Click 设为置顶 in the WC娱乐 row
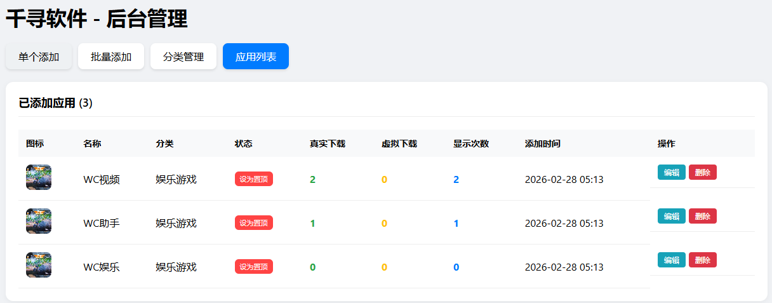Viewport: 772px width, 303px height. [x=254, y=267]
